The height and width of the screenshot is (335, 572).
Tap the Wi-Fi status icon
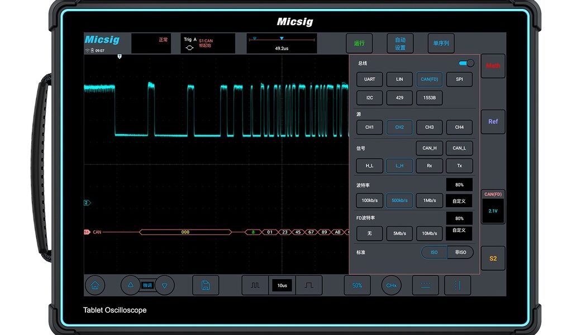pos(87,51)
